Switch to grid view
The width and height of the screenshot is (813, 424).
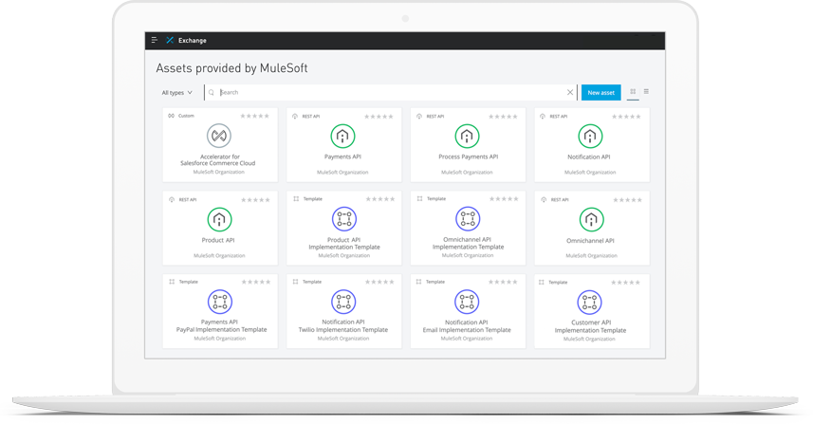coord(633,92)
